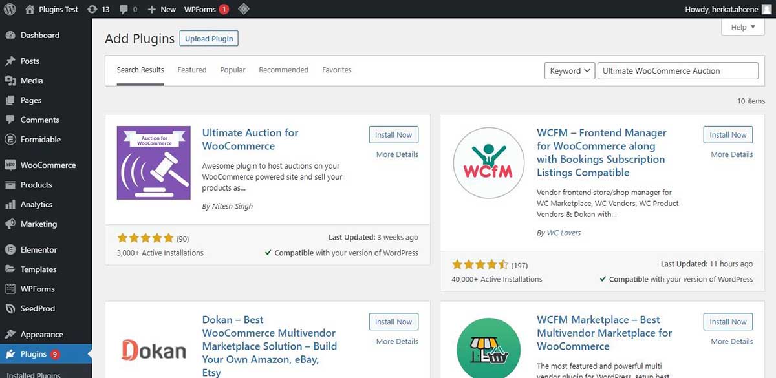This screenshot has height=378, width=776.
Task: Install Ultimate Auction for WooCommerce now
Action: point(394,135)
